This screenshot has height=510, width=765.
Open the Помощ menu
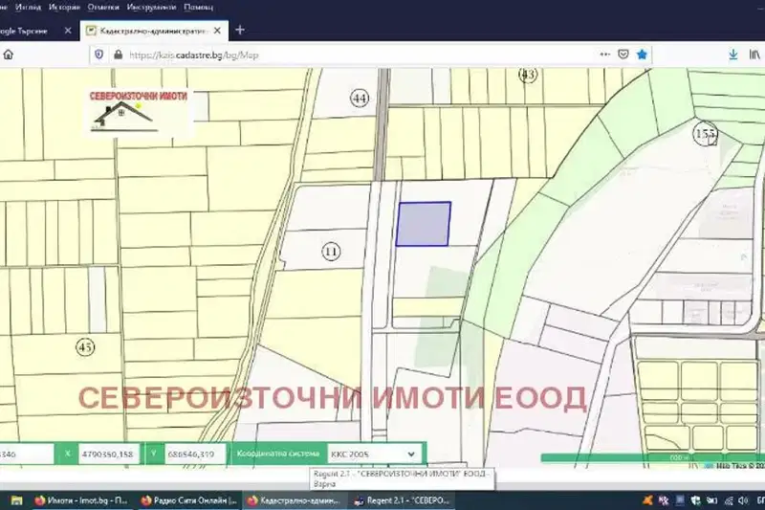[199, 7]
